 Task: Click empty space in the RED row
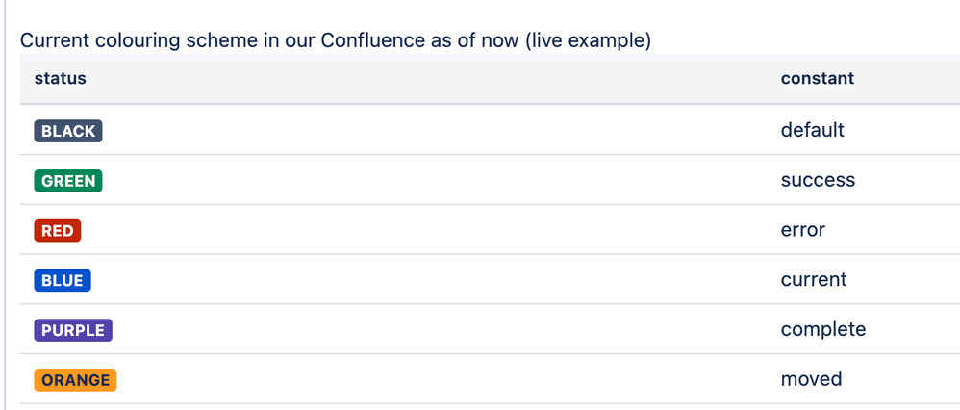(x=429, y=230)
